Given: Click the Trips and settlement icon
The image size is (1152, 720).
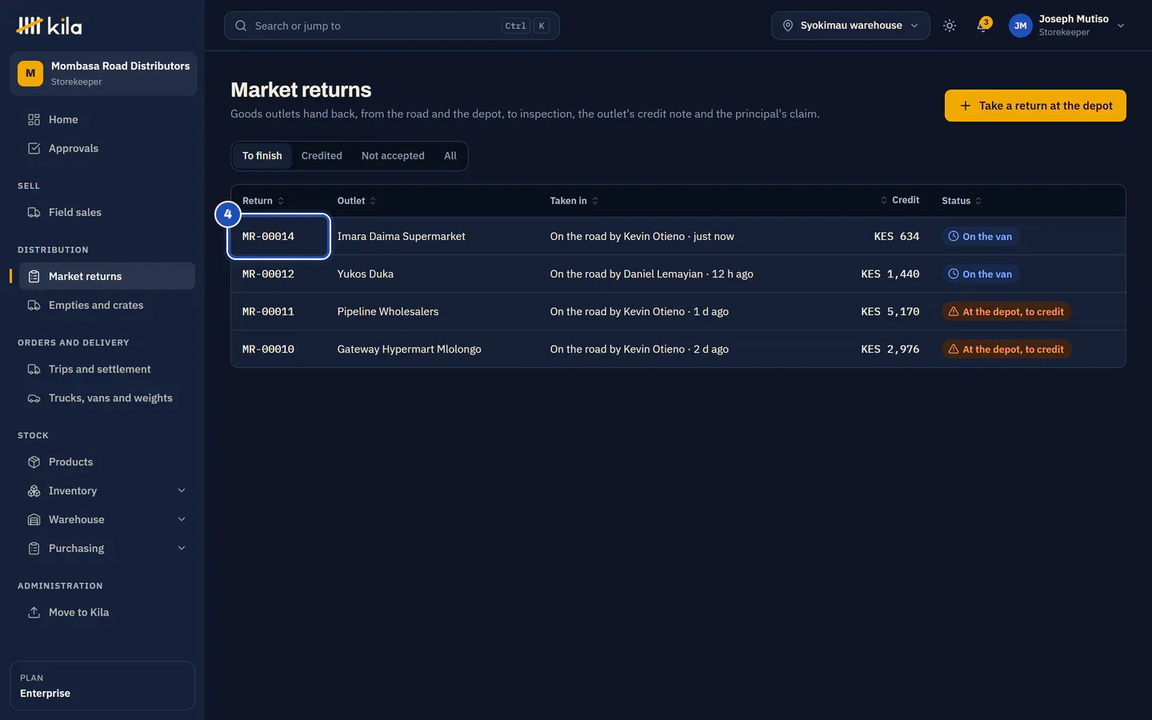Looking at the screenshot, I should 34,369.
